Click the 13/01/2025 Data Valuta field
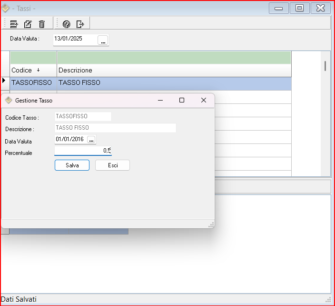The height and width of the screenshot is (306, 335). [x=75, y=39]
